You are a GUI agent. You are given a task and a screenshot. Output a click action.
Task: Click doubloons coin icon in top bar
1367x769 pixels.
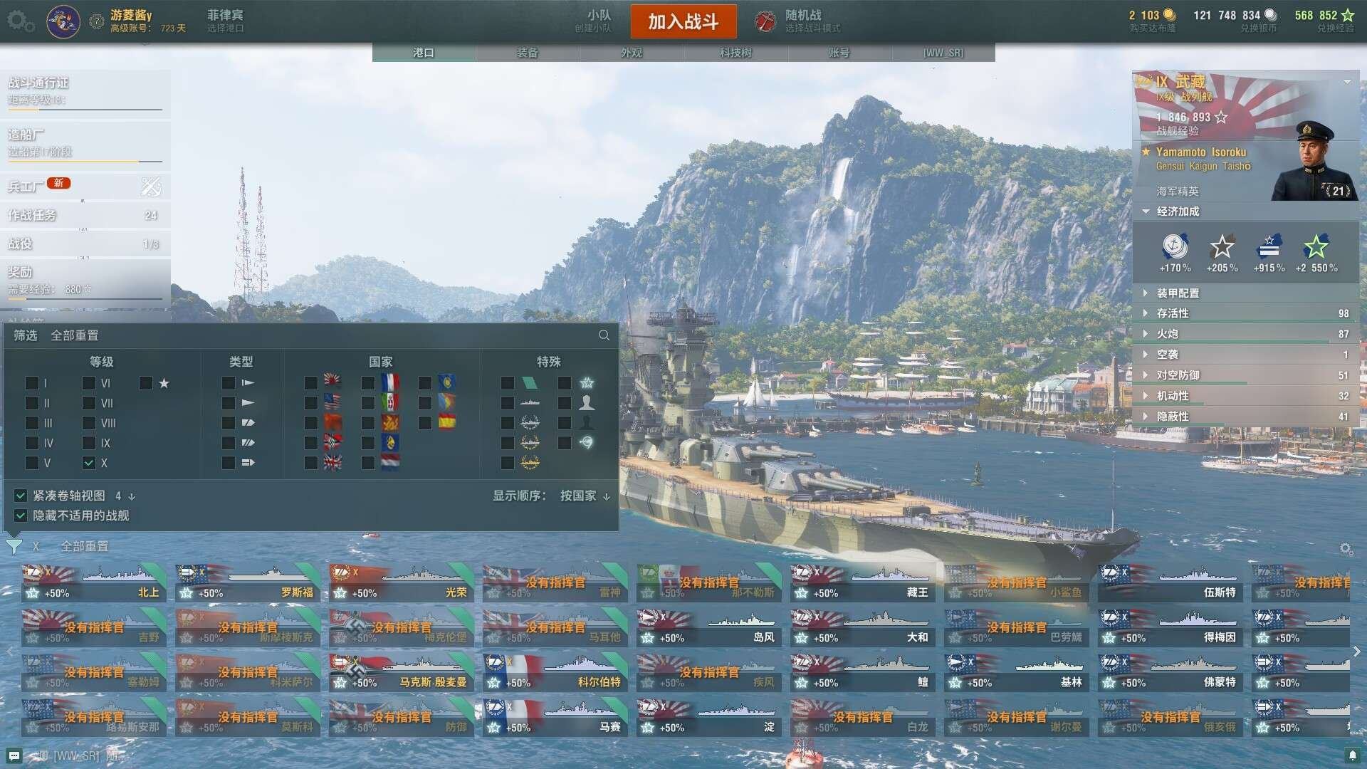[x=1169, y=15]
